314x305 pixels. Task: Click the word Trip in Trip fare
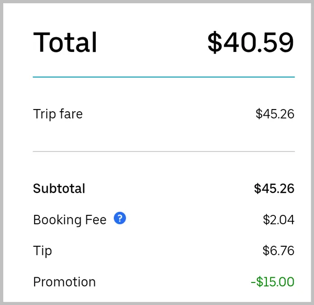click(x=44, y=114)
